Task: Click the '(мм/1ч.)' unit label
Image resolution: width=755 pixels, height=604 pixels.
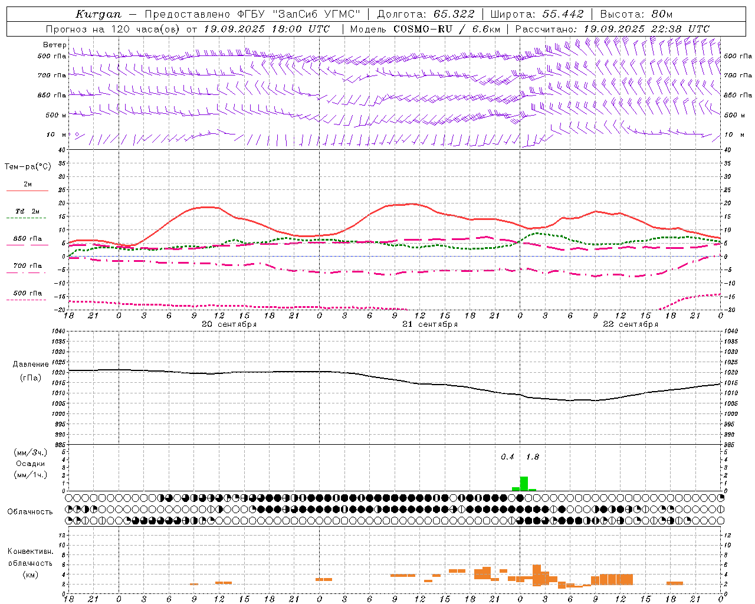Action: point(31,475)
